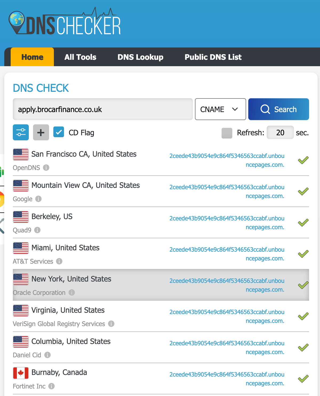Open the Fortinet Inc CNAME result link

[x=227, y=379]
